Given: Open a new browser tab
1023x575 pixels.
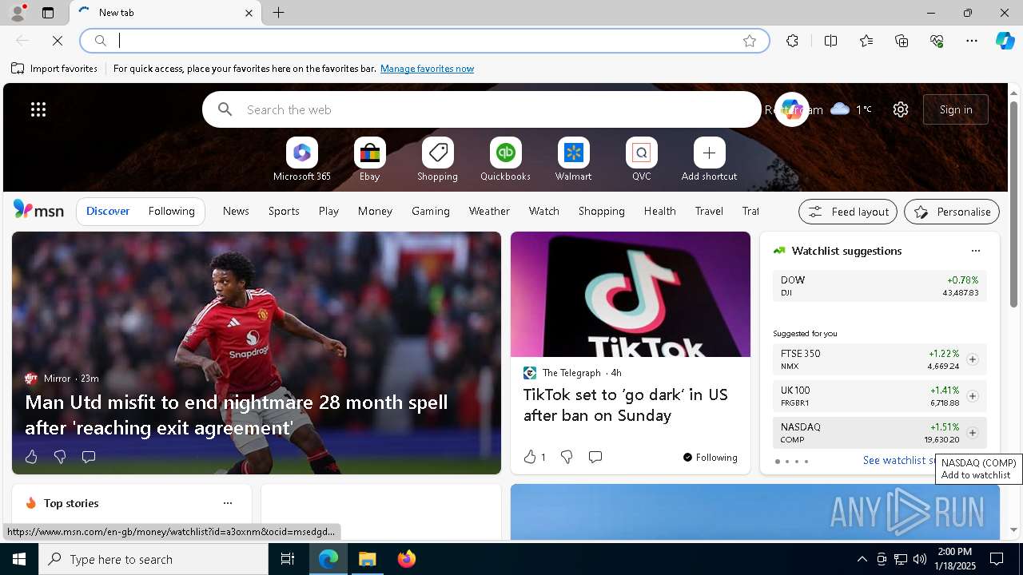Looking at the screenshot, I should [x=279, y=13].
